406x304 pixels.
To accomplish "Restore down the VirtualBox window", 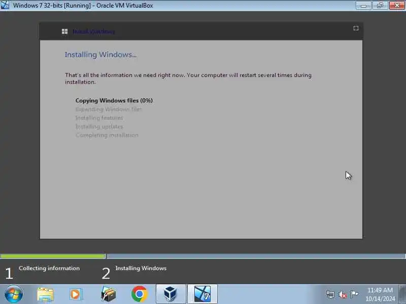I will 380,6.
